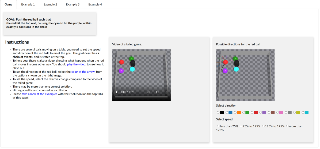Viewport: 320px width, 149px height.
Task: Click the pink color swatch
Action: tap(281, 113)
